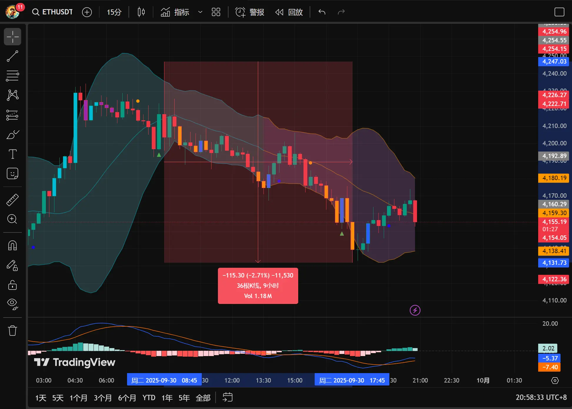
Task: Select the 5天 time range
Action: click(58, 398)
